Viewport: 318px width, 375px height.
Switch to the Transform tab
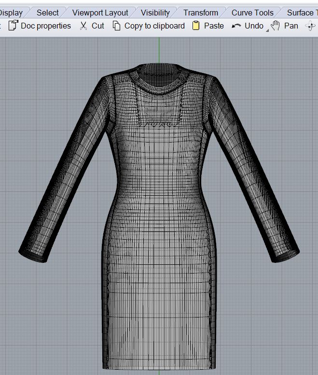[x=201, y=13]
